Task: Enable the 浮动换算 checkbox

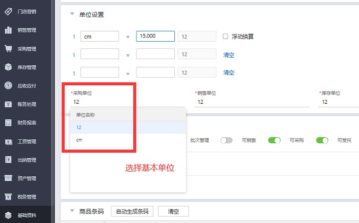Action: coord(226,36)
